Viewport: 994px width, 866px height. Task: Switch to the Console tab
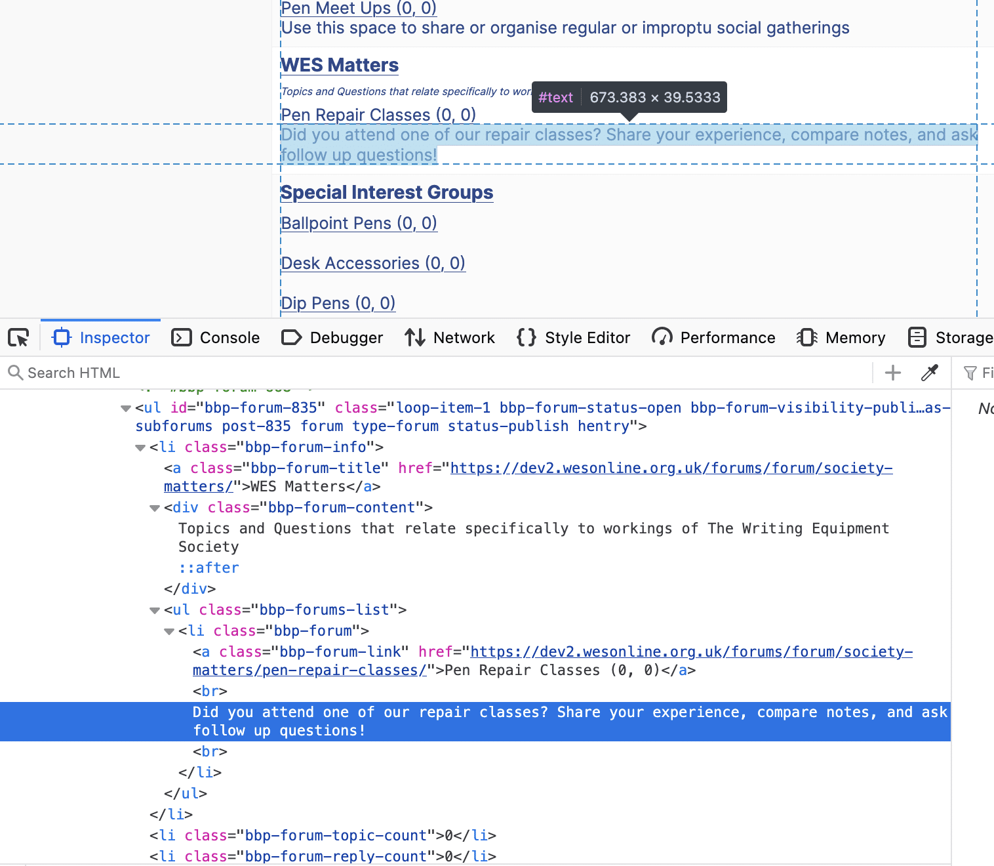click(216, 338)
